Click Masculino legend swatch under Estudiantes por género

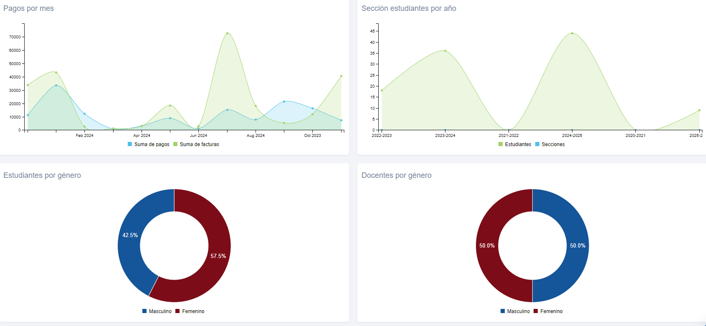click(x=144, y=311)
